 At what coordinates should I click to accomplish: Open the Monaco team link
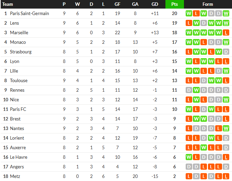click(18, 42)
